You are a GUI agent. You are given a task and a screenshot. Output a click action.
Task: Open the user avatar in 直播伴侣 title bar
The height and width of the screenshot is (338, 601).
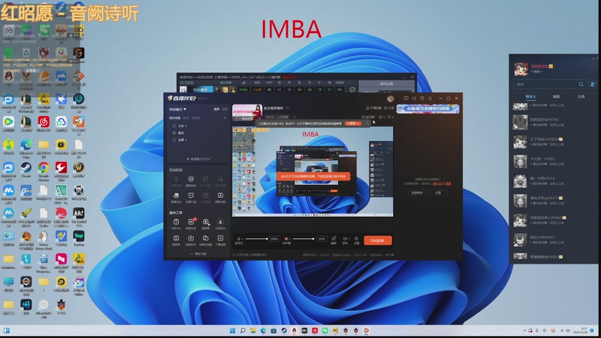coord(390,98)
